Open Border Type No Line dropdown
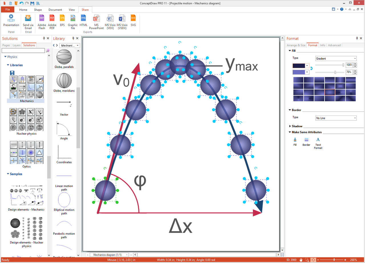The height and width of the screenshot is (263, 365). tap(336, 118)
